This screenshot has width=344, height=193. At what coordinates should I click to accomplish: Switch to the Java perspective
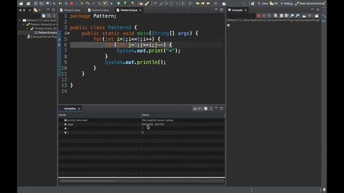point(263,4)
